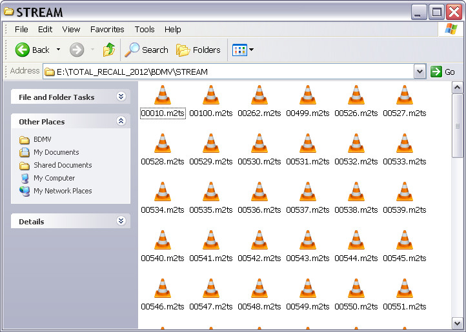The width and height of the screenshot is (466, 332).
Task: Collapse the Other Places panel
Action: pos(121,121)
